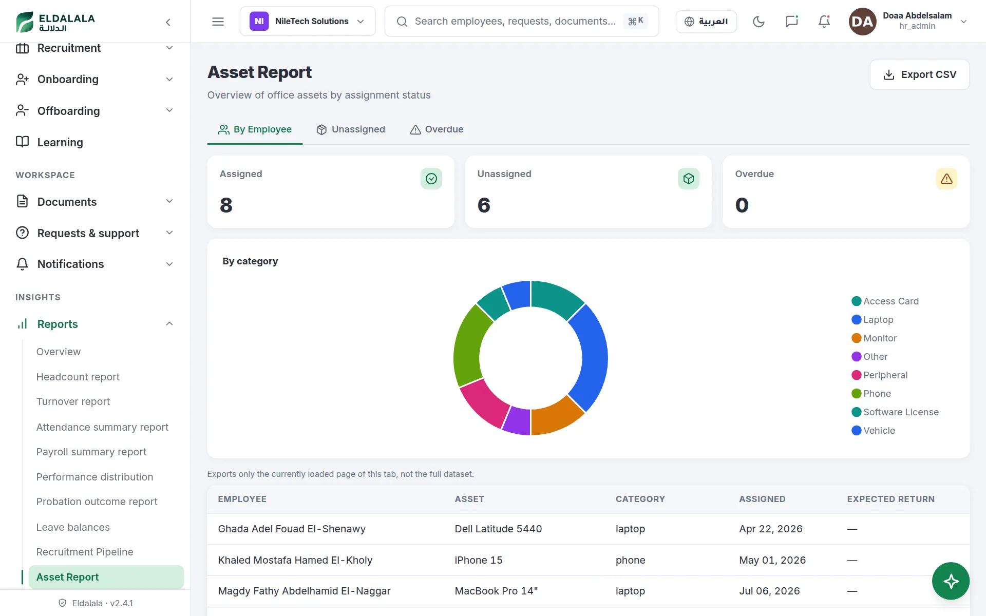The width and height of the screenshot is (986, 616).
Task: Open Performance distribution
Action: tap(94, 477)
